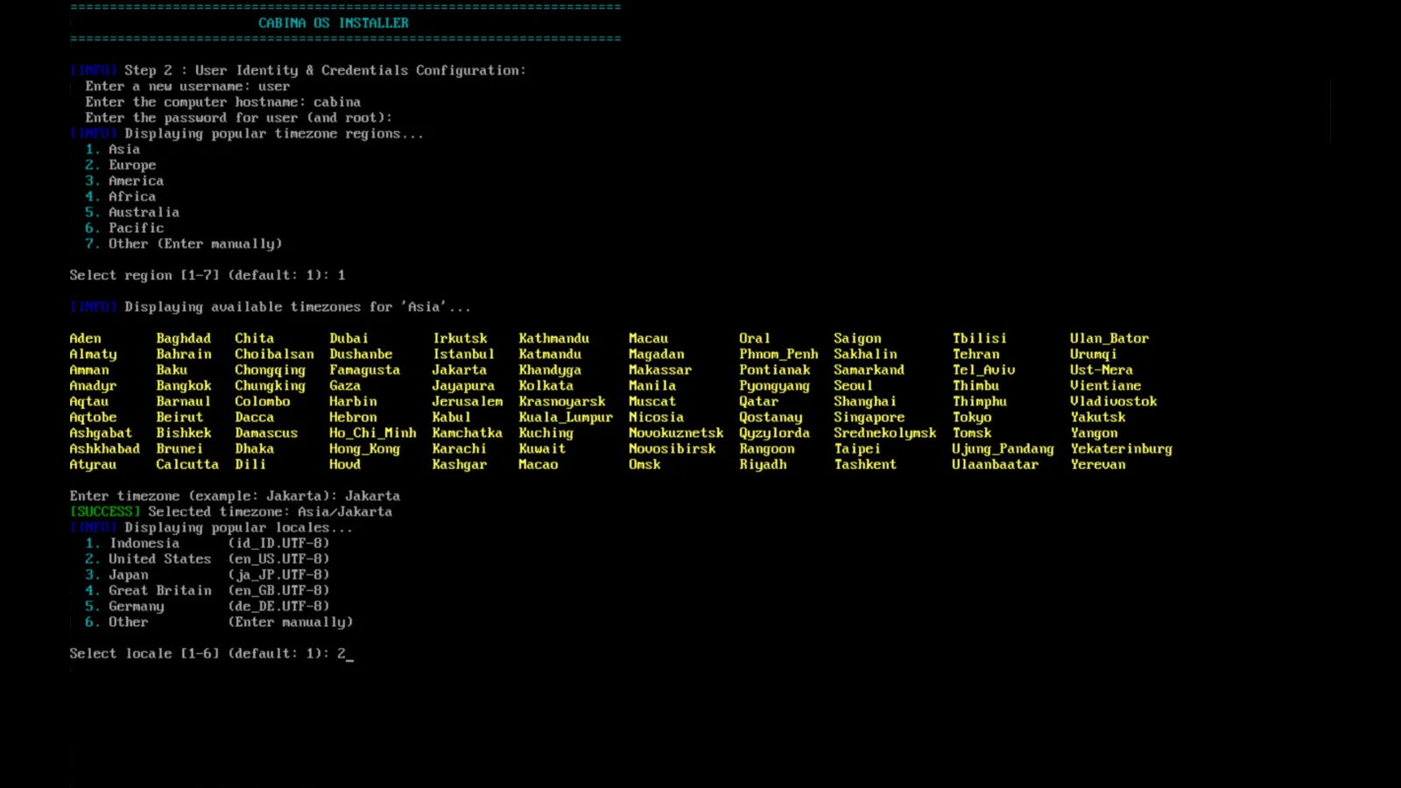
Task: Click the 'Phnom_Penh' timezone entry
Action: coord(778,354)
